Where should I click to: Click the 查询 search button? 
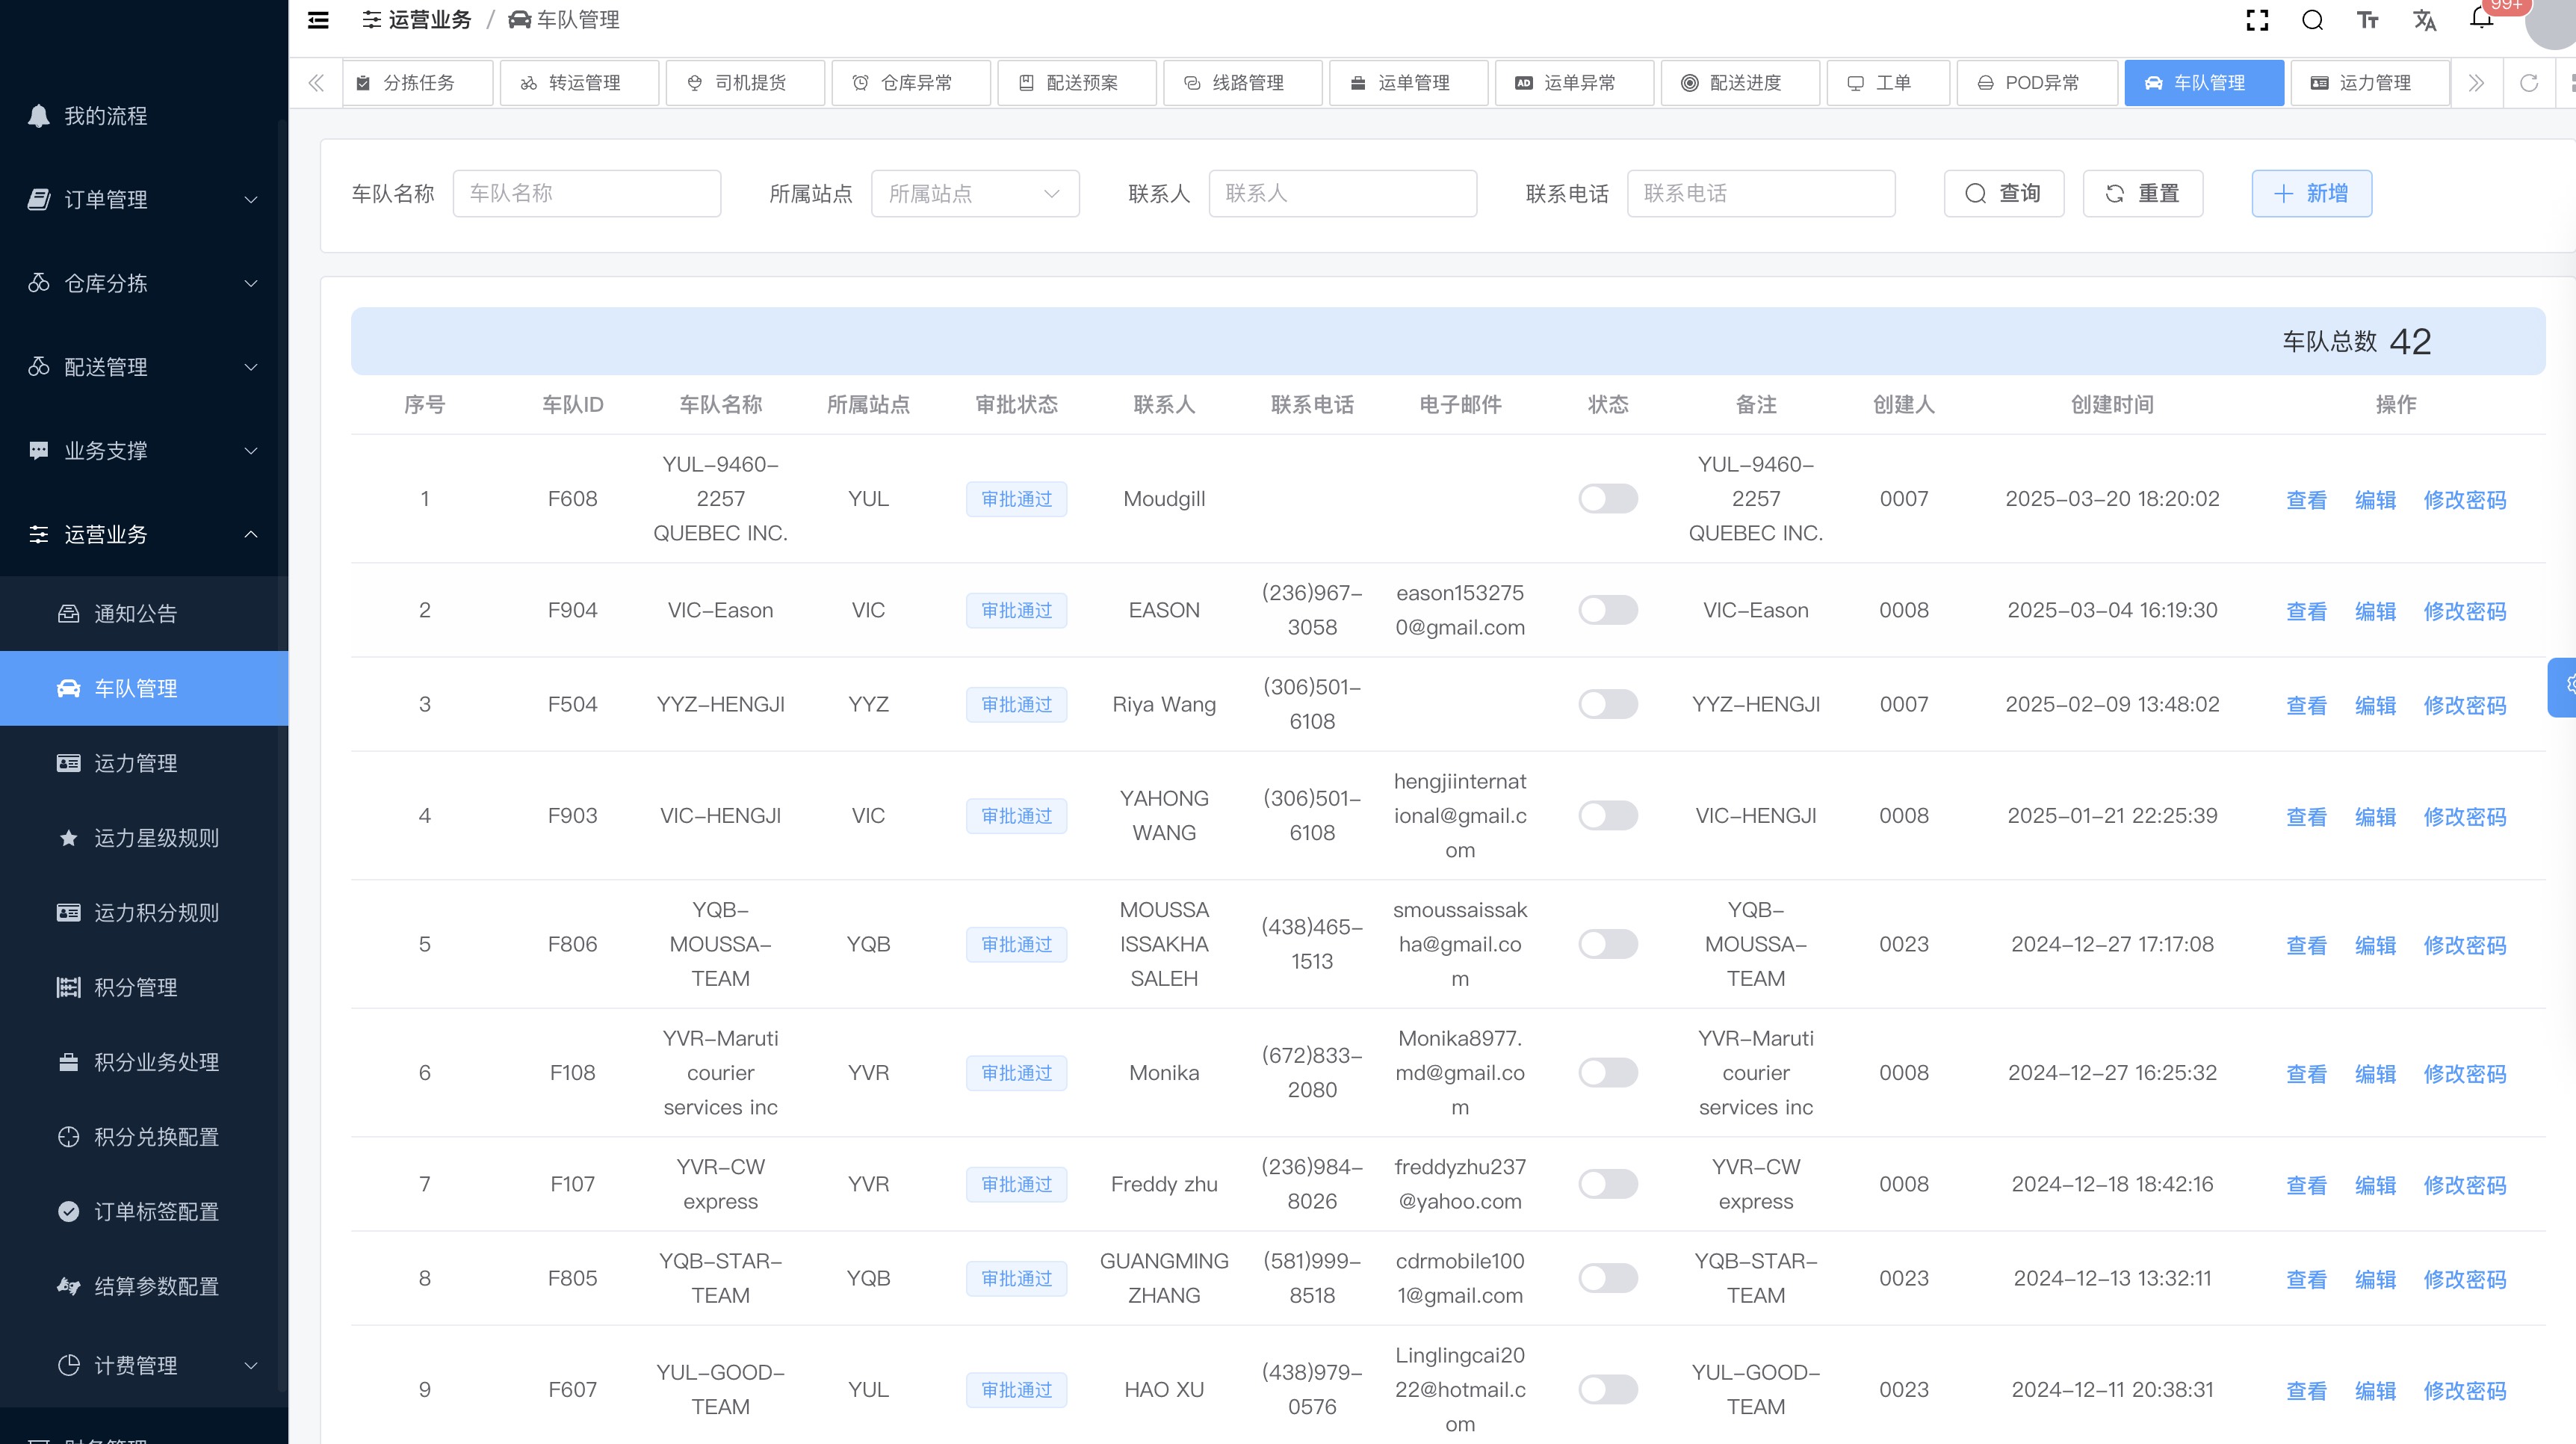2003,193
